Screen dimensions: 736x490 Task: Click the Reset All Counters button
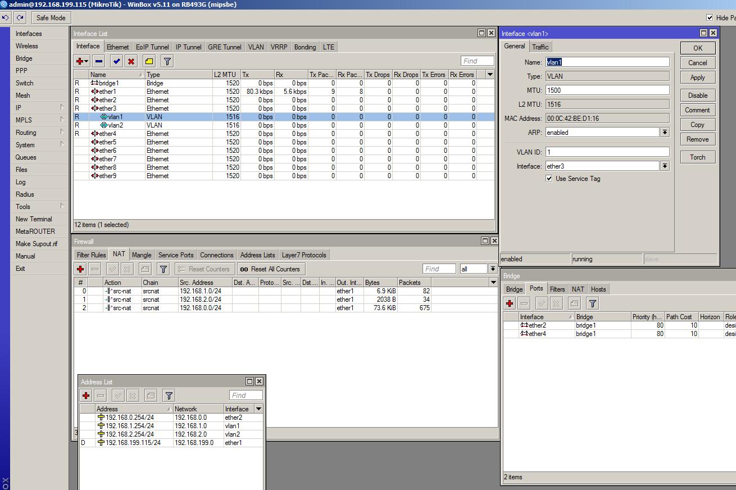271,269
